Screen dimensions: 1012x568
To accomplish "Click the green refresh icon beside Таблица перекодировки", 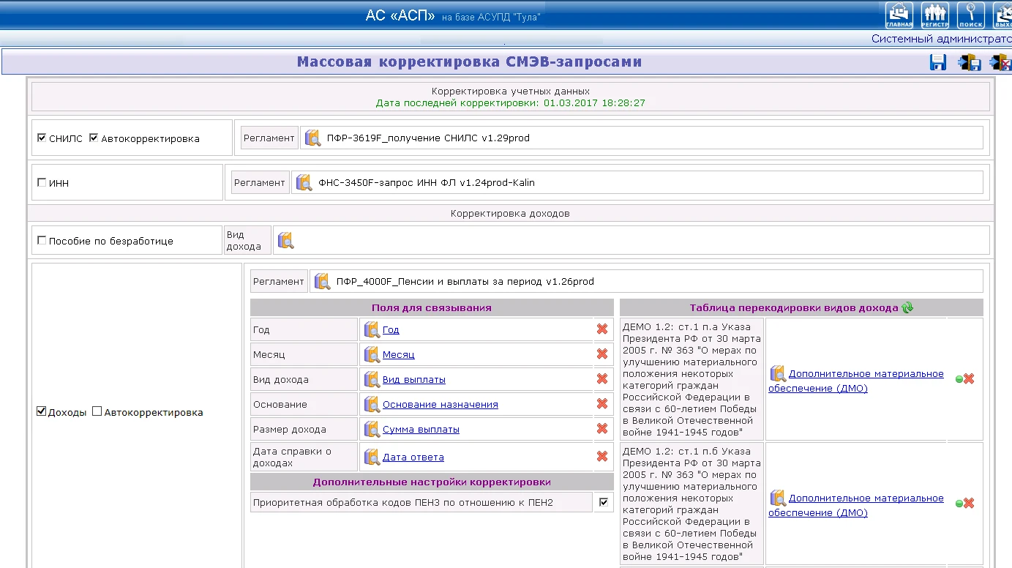I will click(x=907, y=308).
